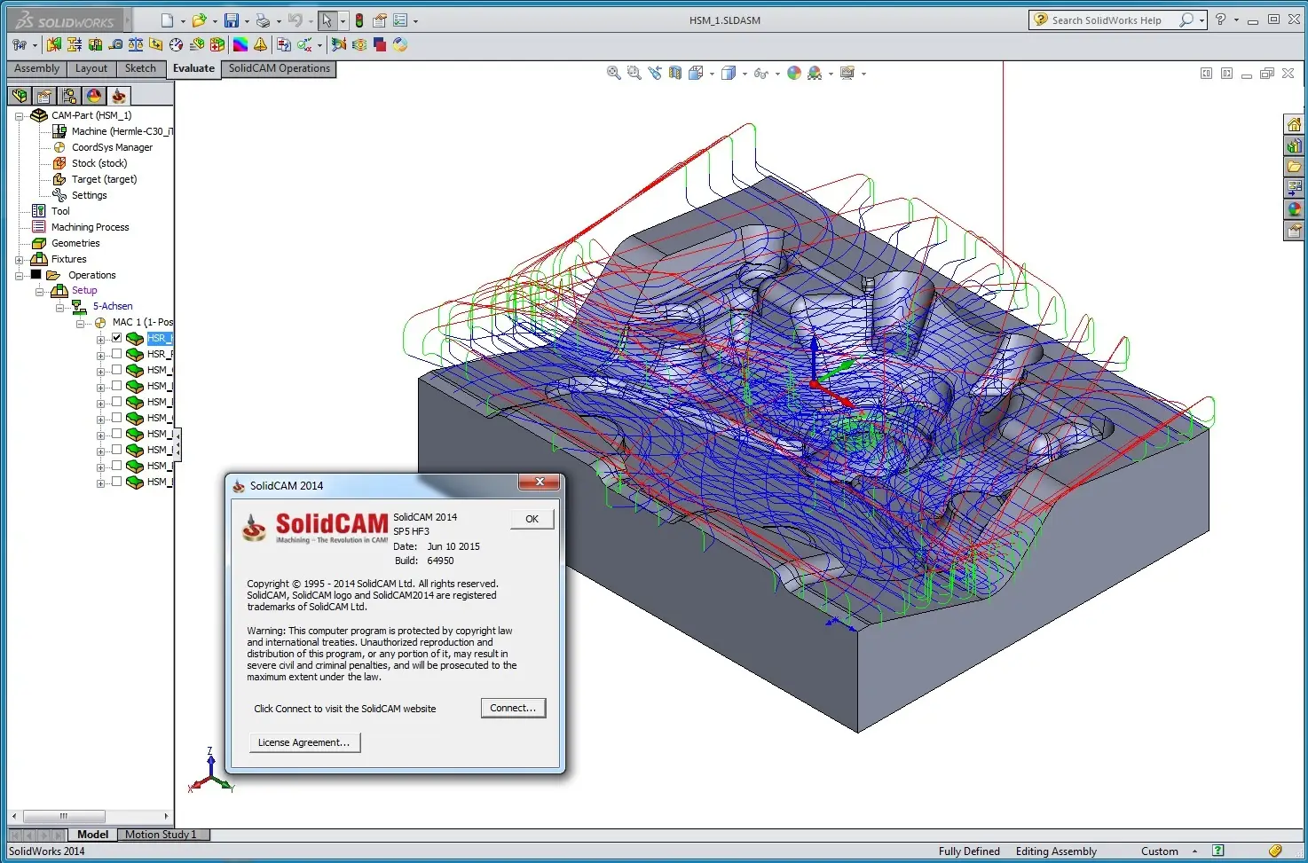
Task: Open the Save dropdown arrow
Action: coord(247,21)
